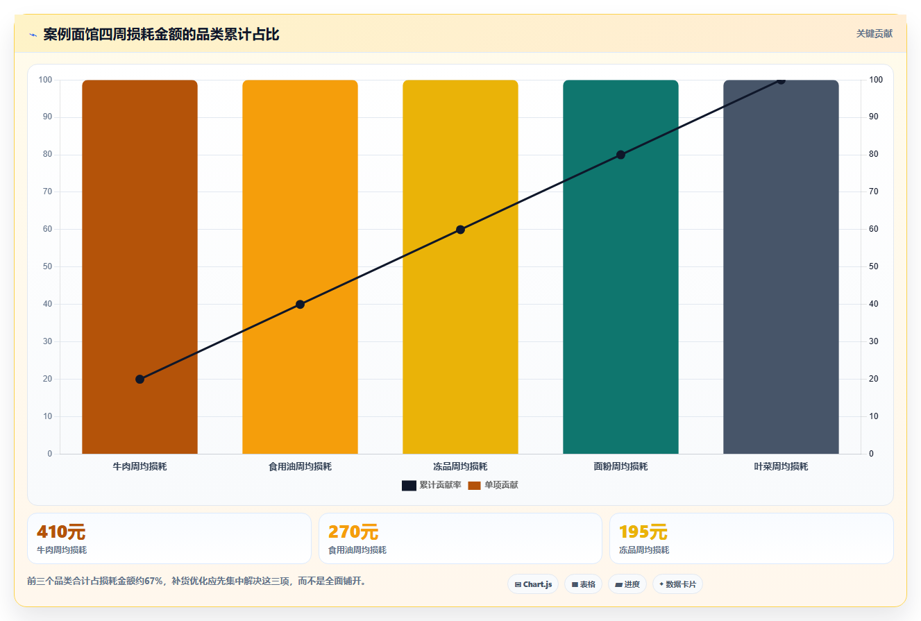Image resolution: width=921 pixels, height=621 pixels.
Task: Click the 食用油周均损耗 caption under 270元
Action: click(357, 550)
